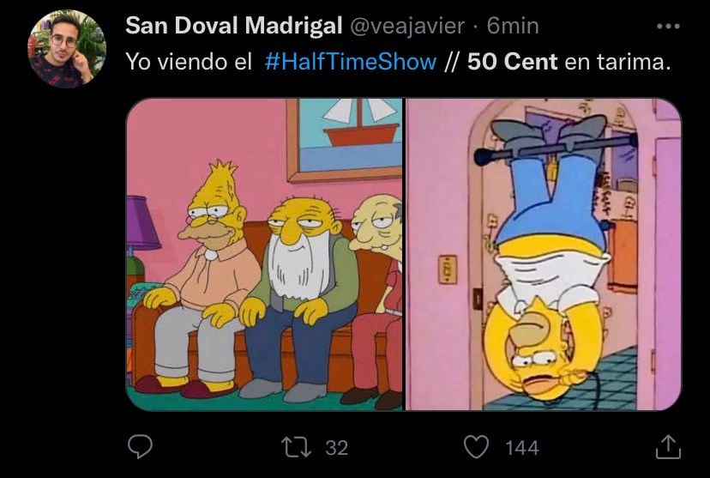Visit the @veajavier handle profile
The width and height of the screenshot is (710, 478).
[407, 26]
